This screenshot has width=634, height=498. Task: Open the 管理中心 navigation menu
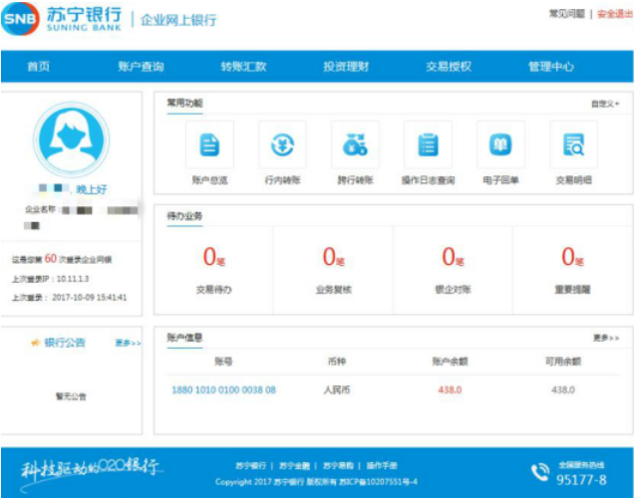(550, 67)
